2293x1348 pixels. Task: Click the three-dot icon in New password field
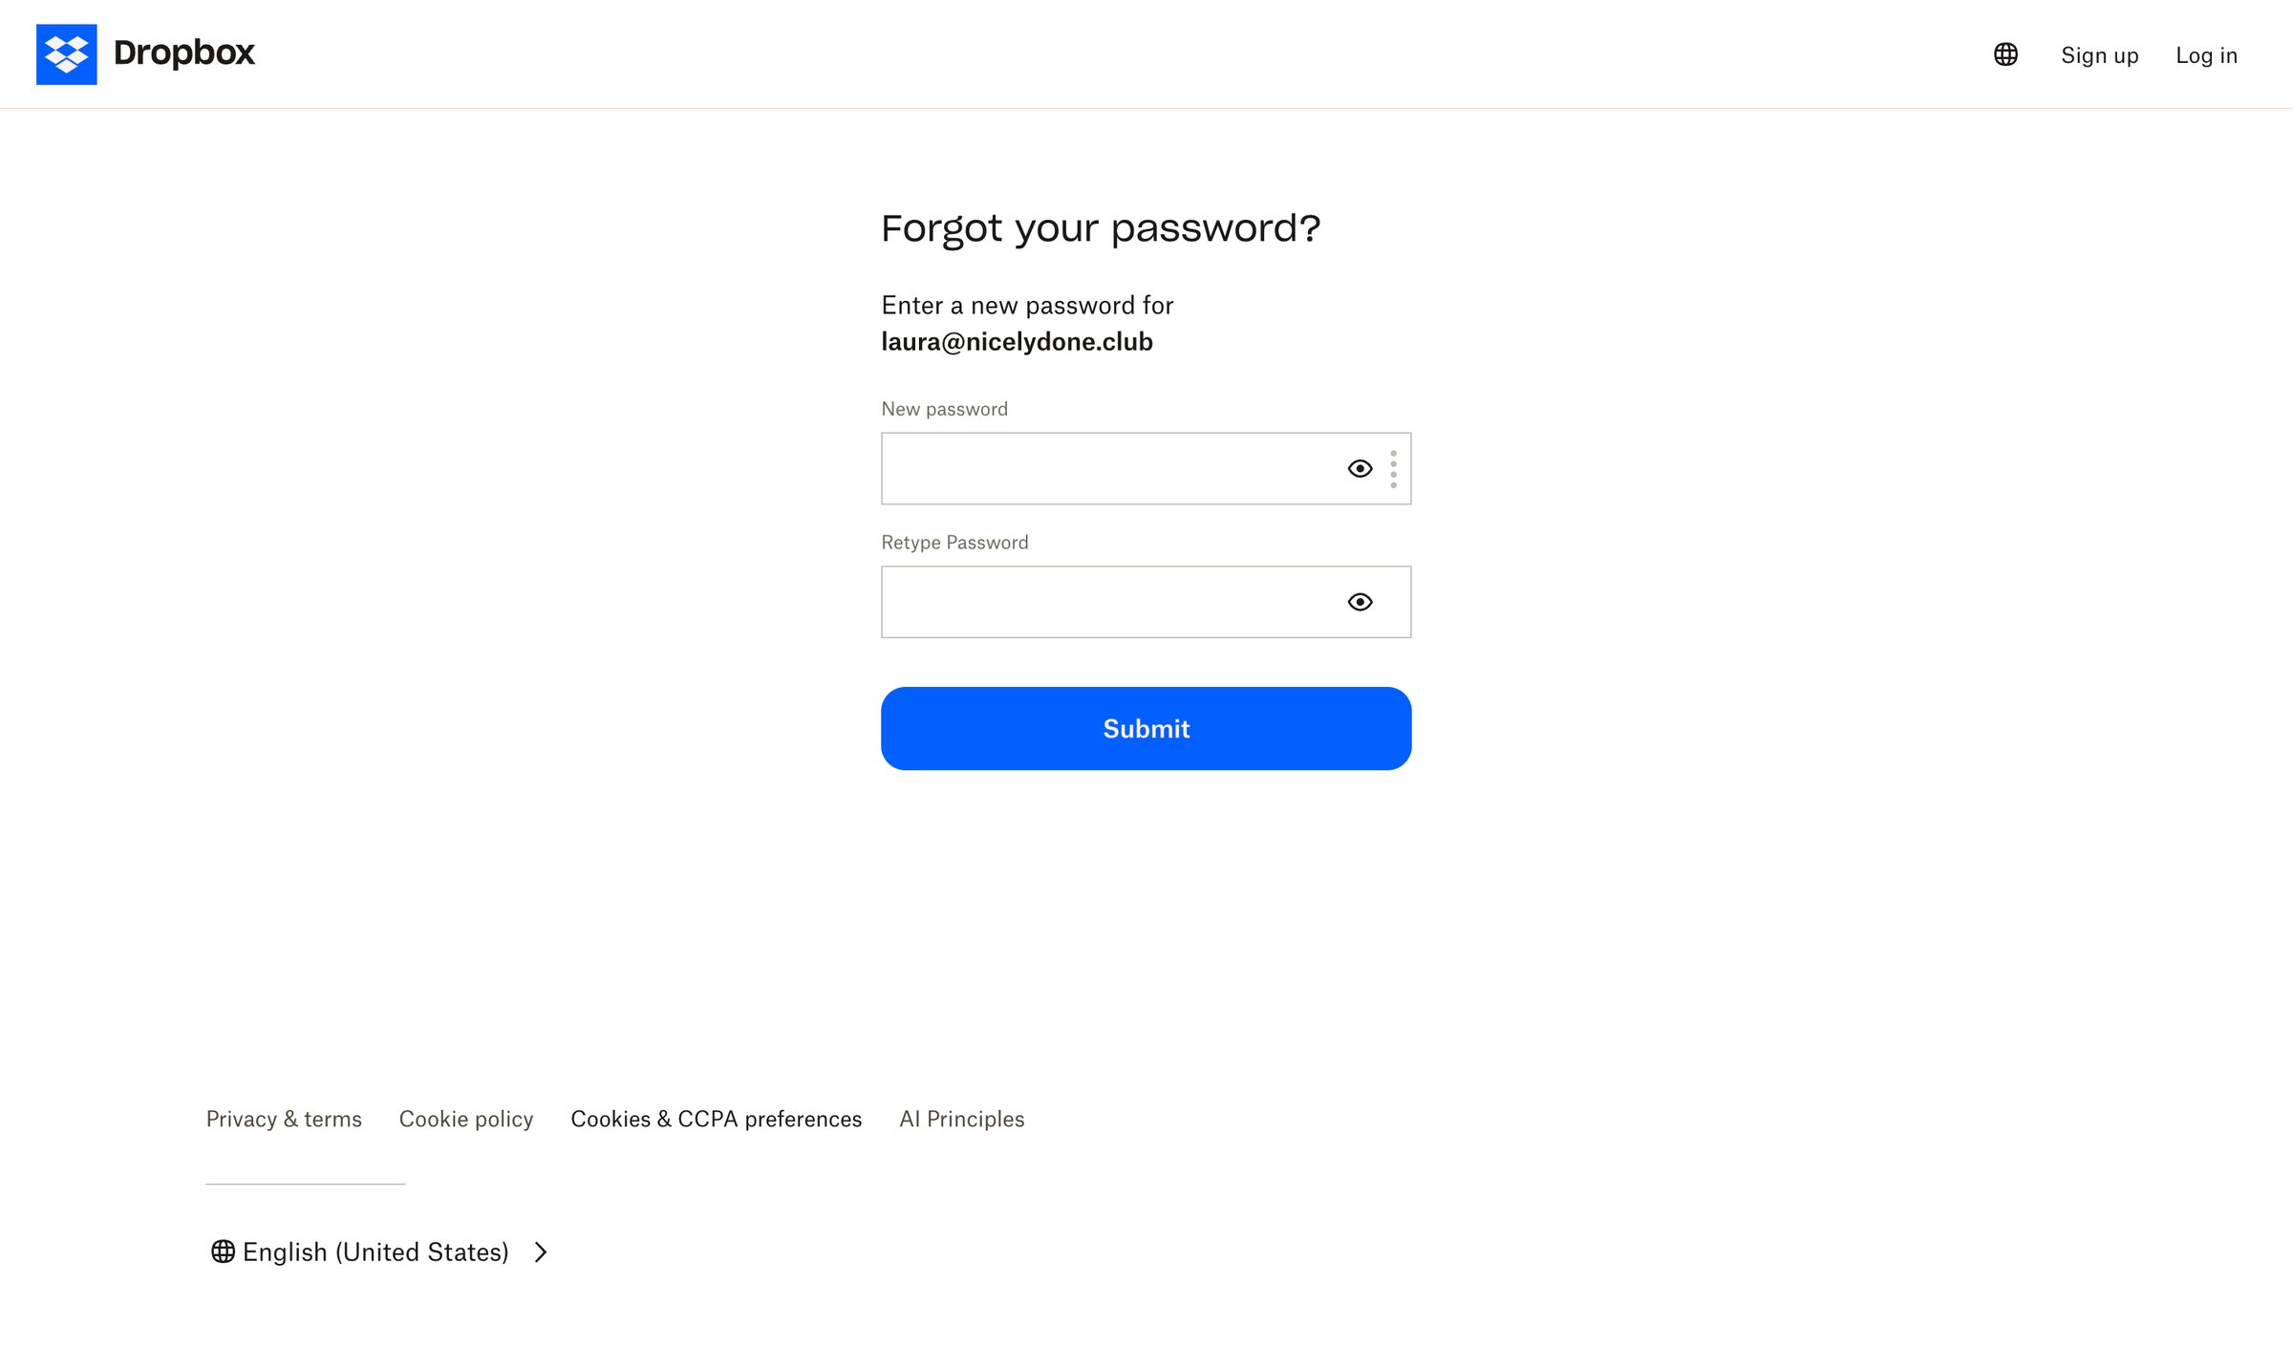[x=1393, y=469]
